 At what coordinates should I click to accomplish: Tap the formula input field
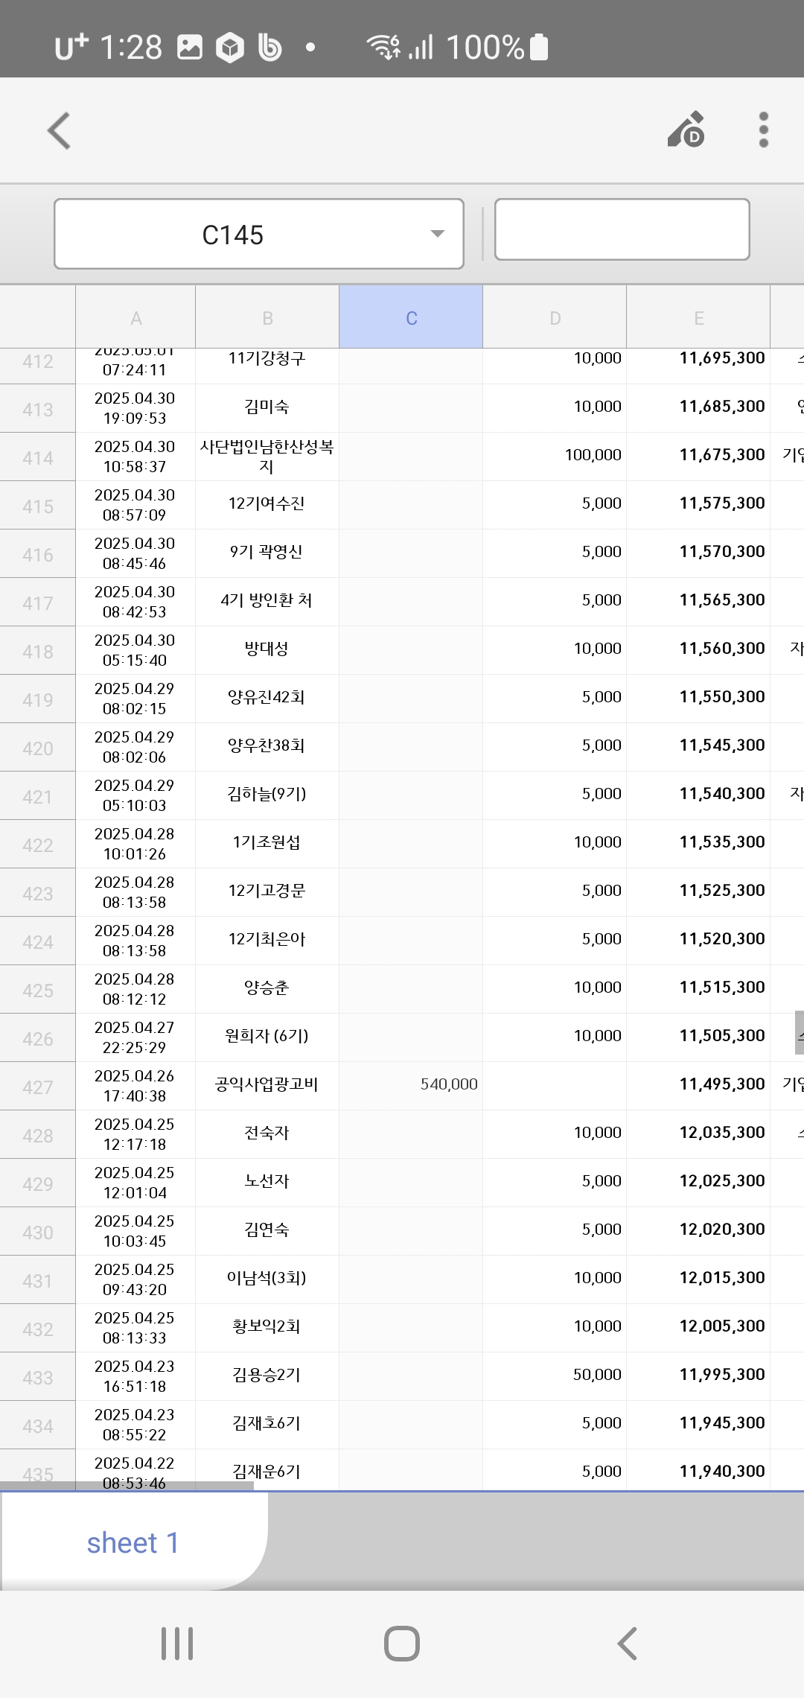click(622, 229)
